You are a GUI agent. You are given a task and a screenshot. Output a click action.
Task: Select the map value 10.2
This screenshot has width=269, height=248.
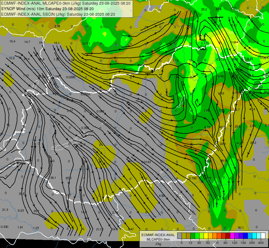click(x=12, y=58)
